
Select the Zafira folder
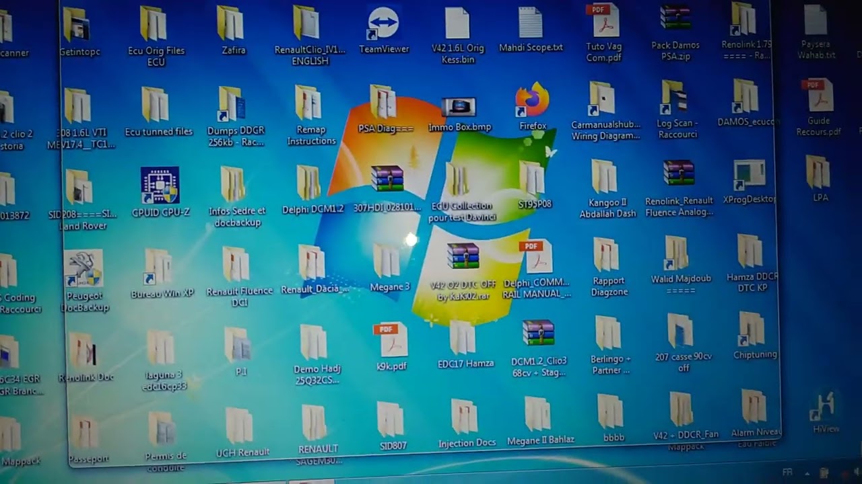pyautogui.click(x=232, y=24)
